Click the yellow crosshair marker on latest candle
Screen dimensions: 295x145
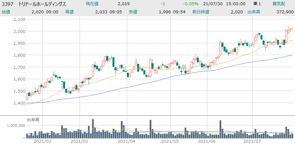[x=292, y=30]
